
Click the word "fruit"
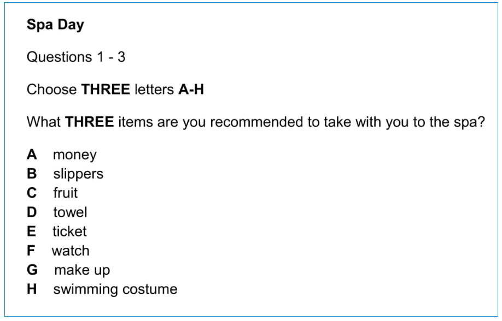[x=66, y=193]
